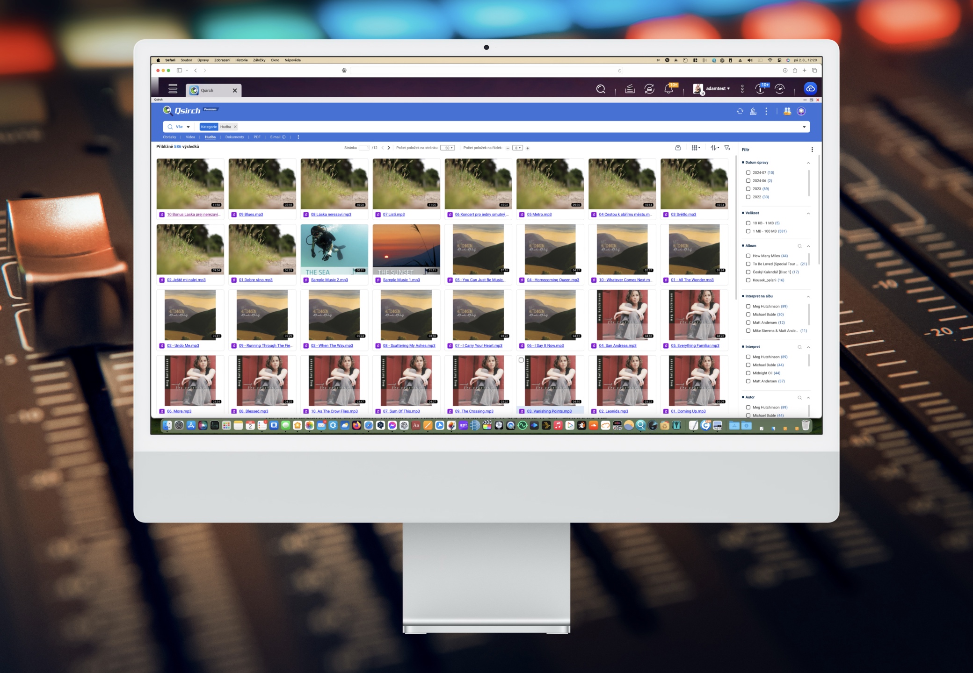Click the blue myQNAPcloud icon
The image size is (973, 673).
pyautogui.click(x=810, y=88)
